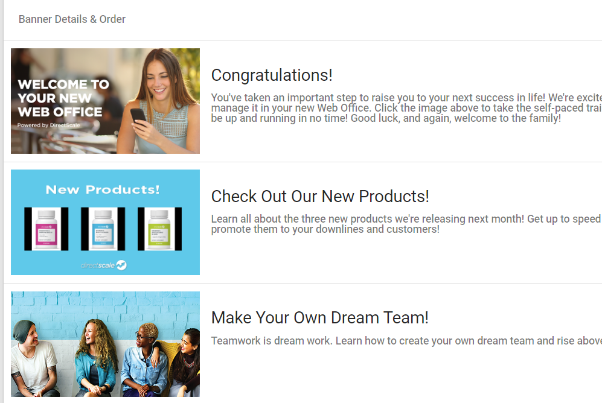Click the green product bottle in banner
602x403 pixels.
click(x=159, y=229)
